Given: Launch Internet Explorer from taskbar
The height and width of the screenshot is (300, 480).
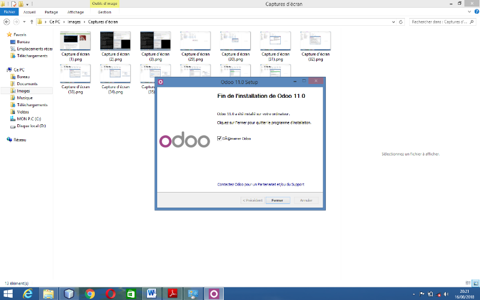Looking at the screenshot, I should point(28,294).
